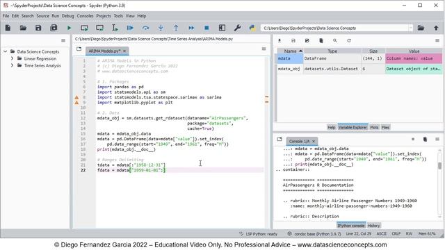Viewport: 445px width, 250px height.
Task: Open console pane options menu
Action: click(x=437, y=139)
